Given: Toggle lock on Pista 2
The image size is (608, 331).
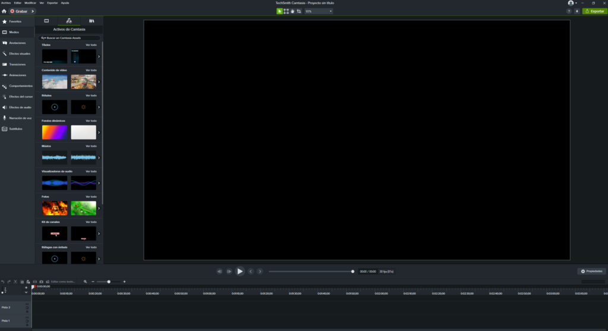Looking at the screenshot, I should (27, 311).
